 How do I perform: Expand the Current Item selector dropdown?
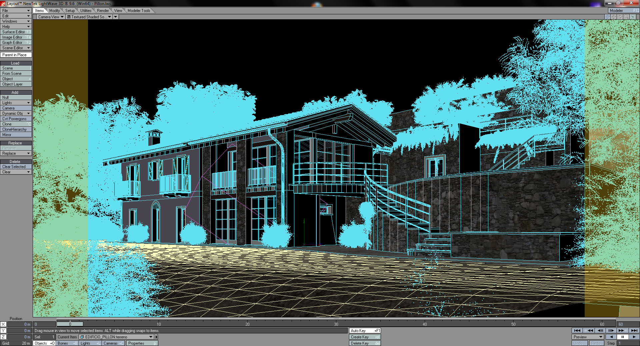tap(151, 337)
